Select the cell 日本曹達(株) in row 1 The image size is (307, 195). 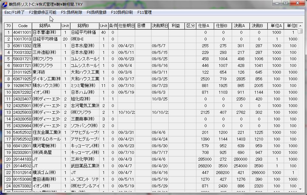(x=47, y=32)
